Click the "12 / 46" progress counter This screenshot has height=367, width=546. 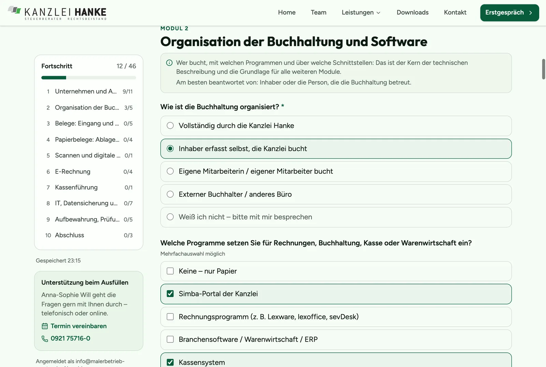(x=126, y=66)
